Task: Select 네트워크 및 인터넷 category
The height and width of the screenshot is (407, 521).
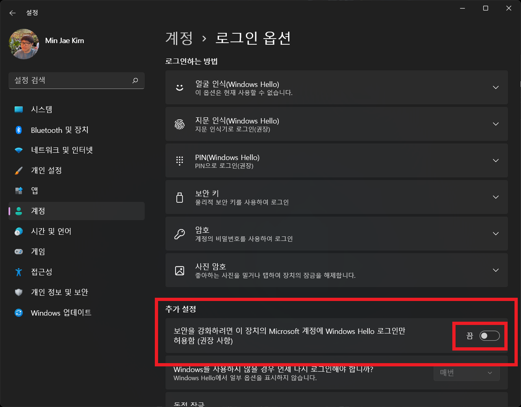Action: [76, 150]
